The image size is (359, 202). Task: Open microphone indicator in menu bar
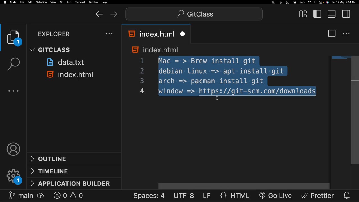(281, 2)
